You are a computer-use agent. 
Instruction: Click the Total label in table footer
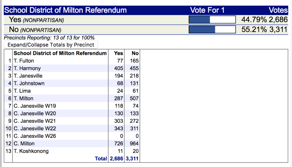click(101, 158)
